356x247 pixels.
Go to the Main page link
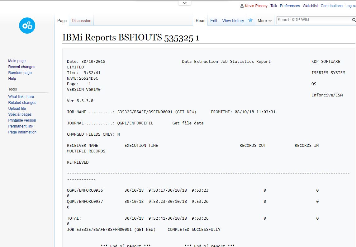(17, 61)
